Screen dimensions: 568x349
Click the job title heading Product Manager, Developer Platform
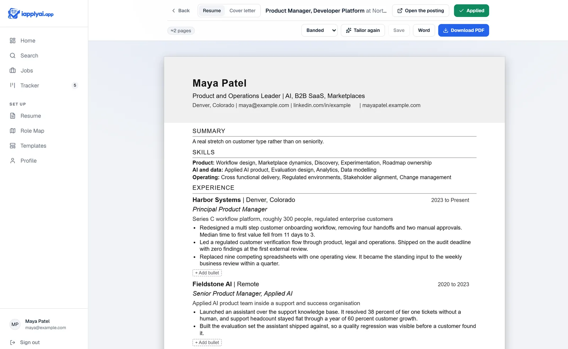point(315,11)
